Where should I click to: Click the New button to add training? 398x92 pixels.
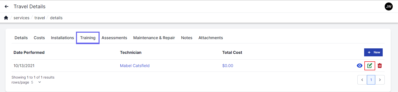[x=373, y=52]
